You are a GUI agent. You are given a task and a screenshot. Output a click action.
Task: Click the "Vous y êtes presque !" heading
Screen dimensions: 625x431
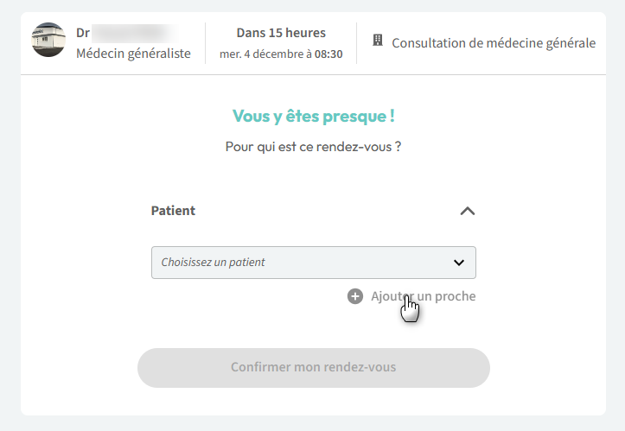(313, 117)
